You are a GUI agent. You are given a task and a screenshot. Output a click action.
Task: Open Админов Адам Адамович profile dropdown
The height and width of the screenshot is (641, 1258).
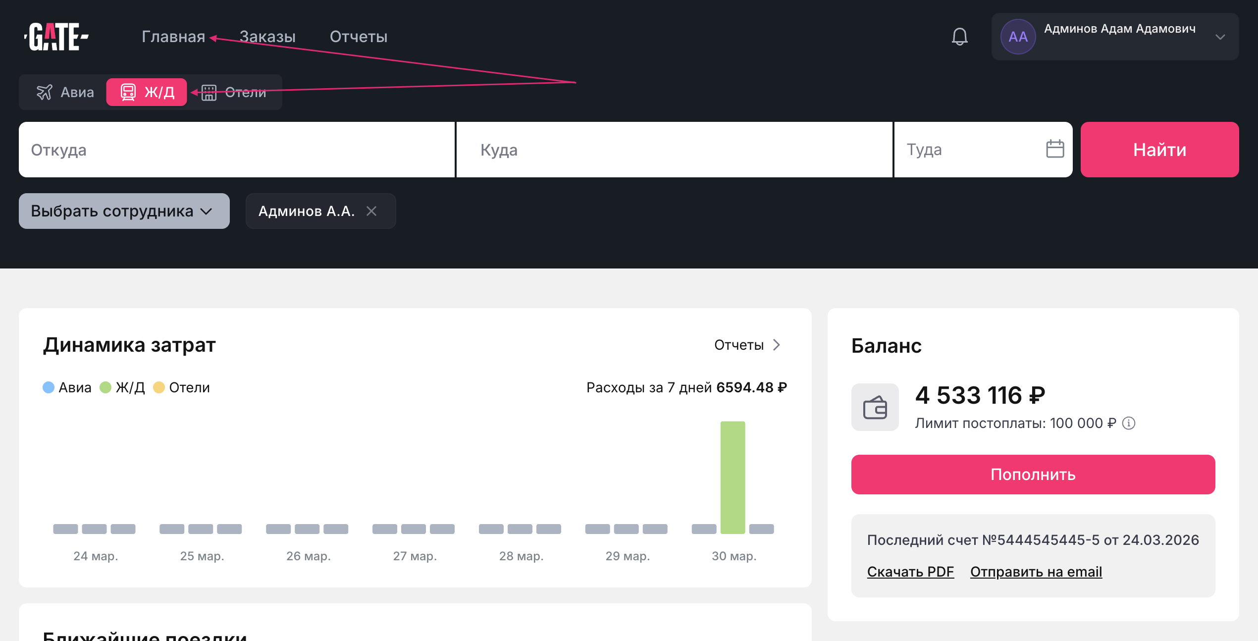coord(1119,30)
